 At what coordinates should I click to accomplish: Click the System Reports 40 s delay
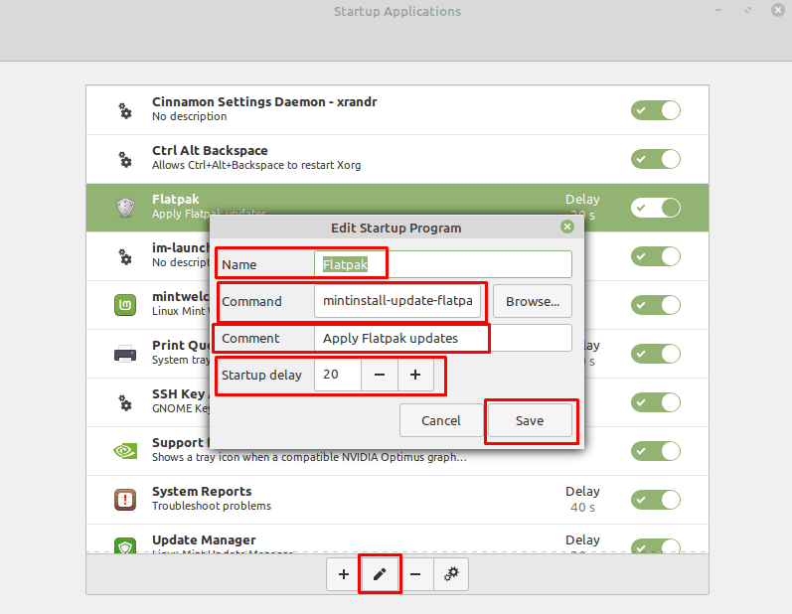[x=582, y=508]
